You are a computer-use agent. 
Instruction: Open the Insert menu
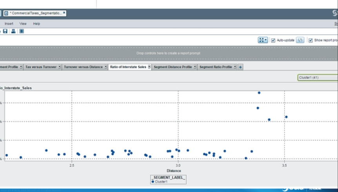9,24
